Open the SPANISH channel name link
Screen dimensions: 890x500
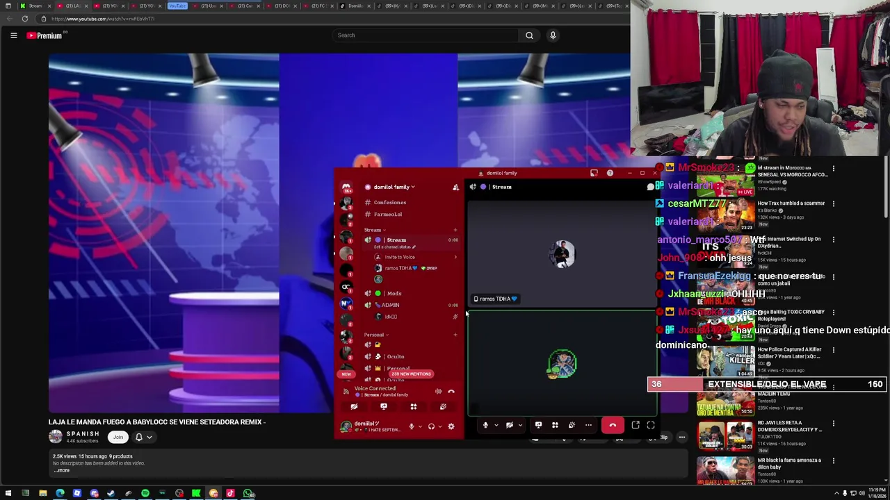pos(83,434)
